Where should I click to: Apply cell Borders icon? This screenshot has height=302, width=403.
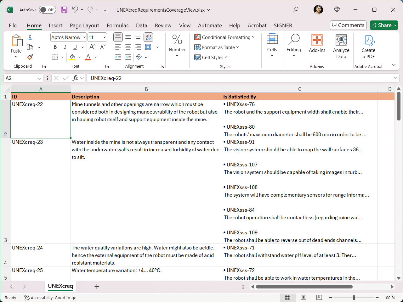click(x=55, y=57)
